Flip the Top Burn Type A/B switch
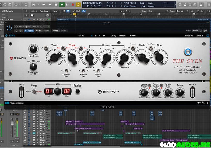This screenshot has height=148, width=211. (98, 70)
